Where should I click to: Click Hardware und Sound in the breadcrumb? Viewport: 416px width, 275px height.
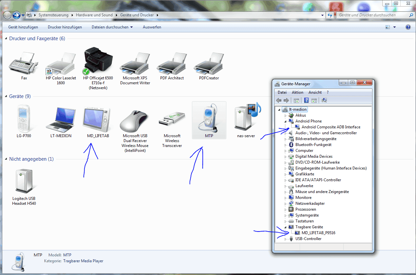click(x=94, y=15)
